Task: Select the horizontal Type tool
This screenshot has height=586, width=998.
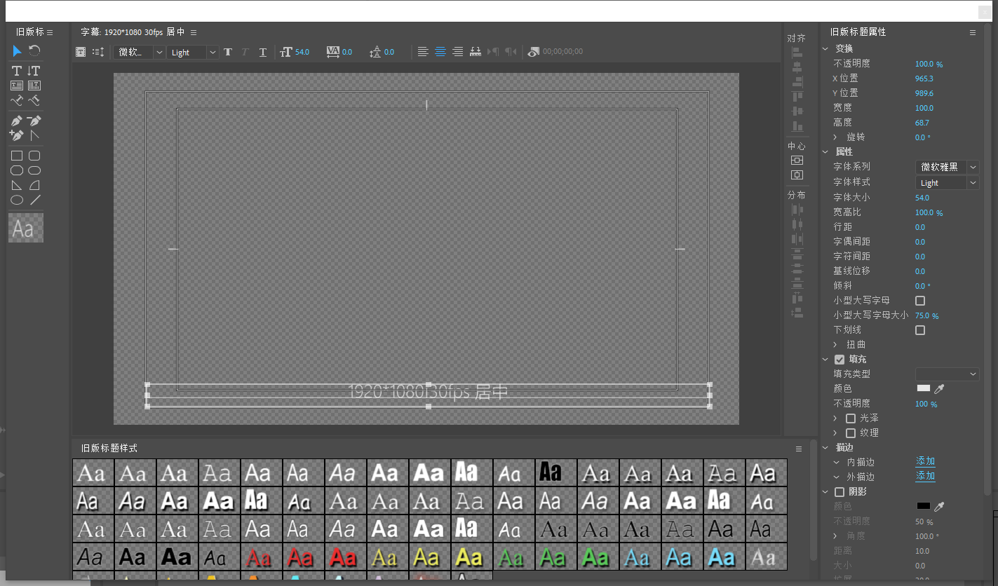Action: (17, 71)
